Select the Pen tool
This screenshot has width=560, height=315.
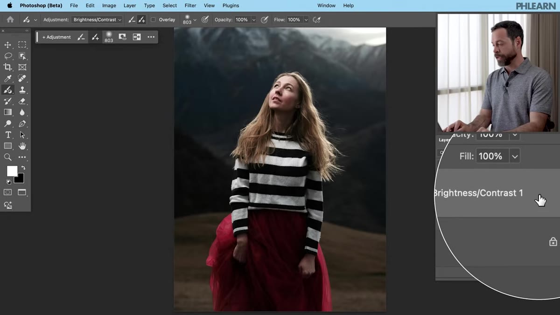(22, 123)
